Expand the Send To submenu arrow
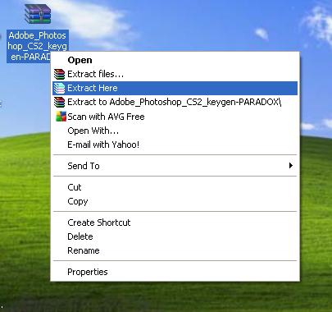Screen dimensions: 332x312 (291, 165)
